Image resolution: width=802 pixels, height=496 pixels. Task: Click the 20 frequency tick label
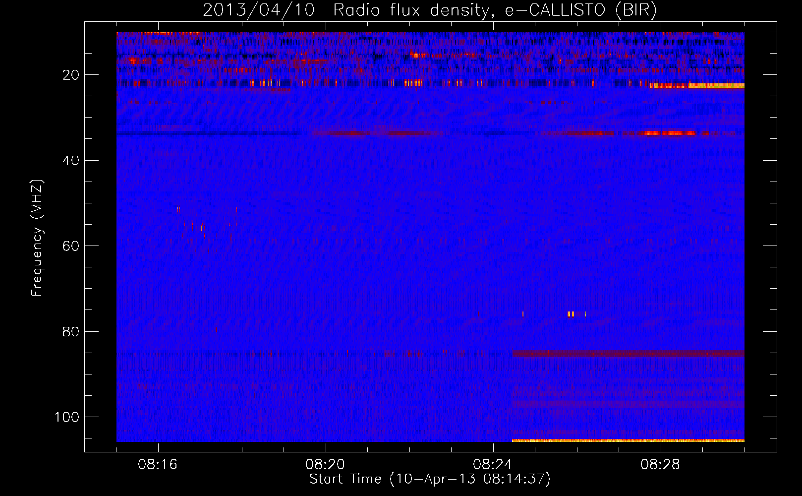click(x=71, y=75)
